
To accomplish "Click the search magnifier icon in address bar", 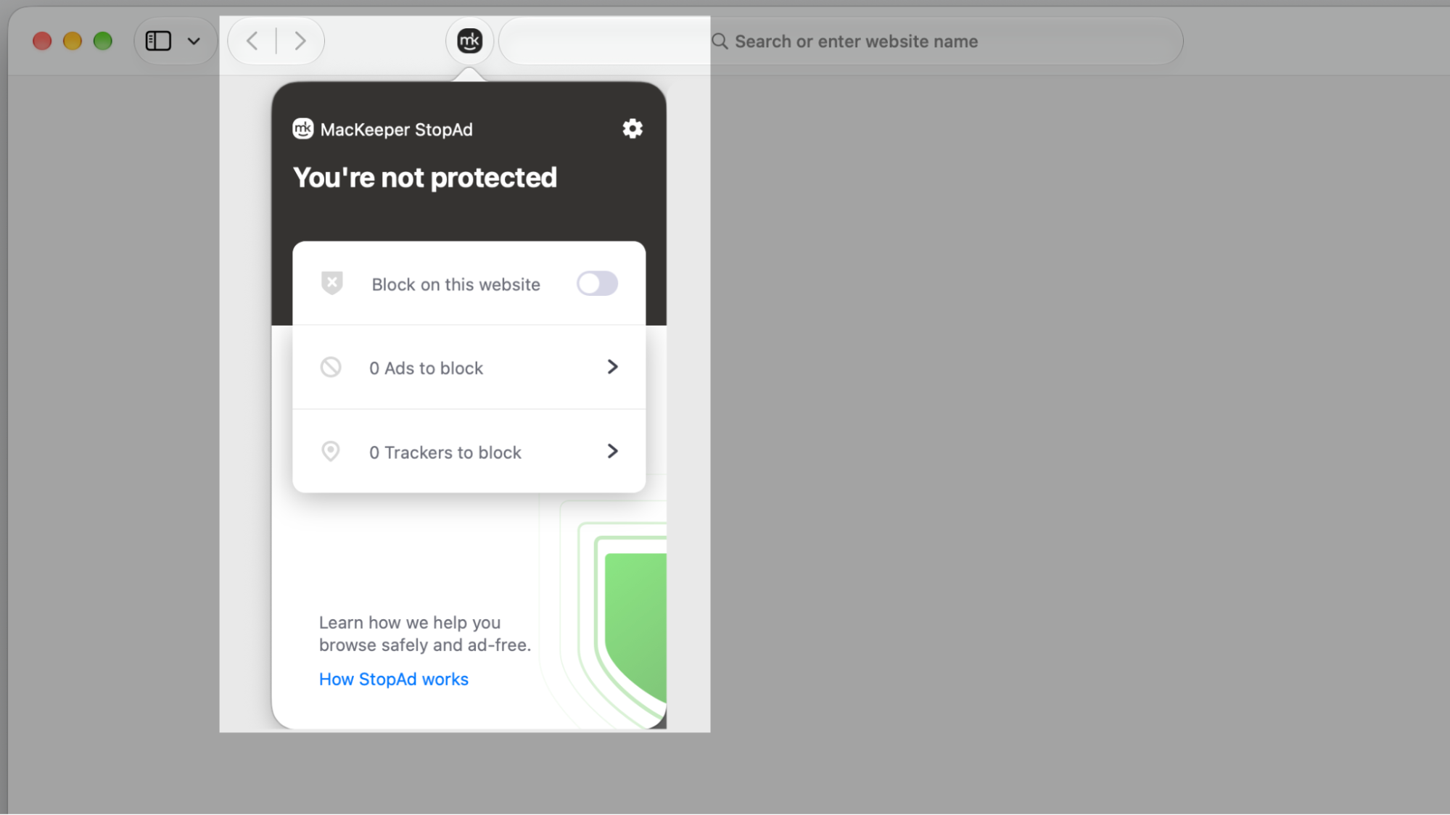I will pyautogui.click(x=720, y=41).
